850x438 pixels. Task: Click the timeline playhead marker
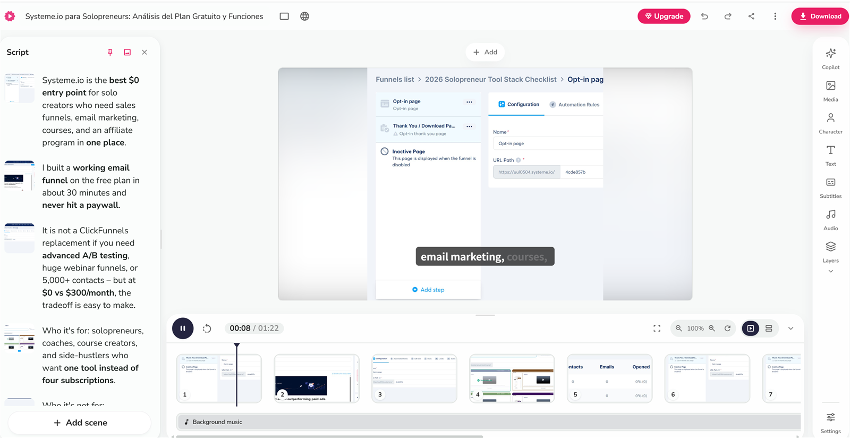[237, 346]
